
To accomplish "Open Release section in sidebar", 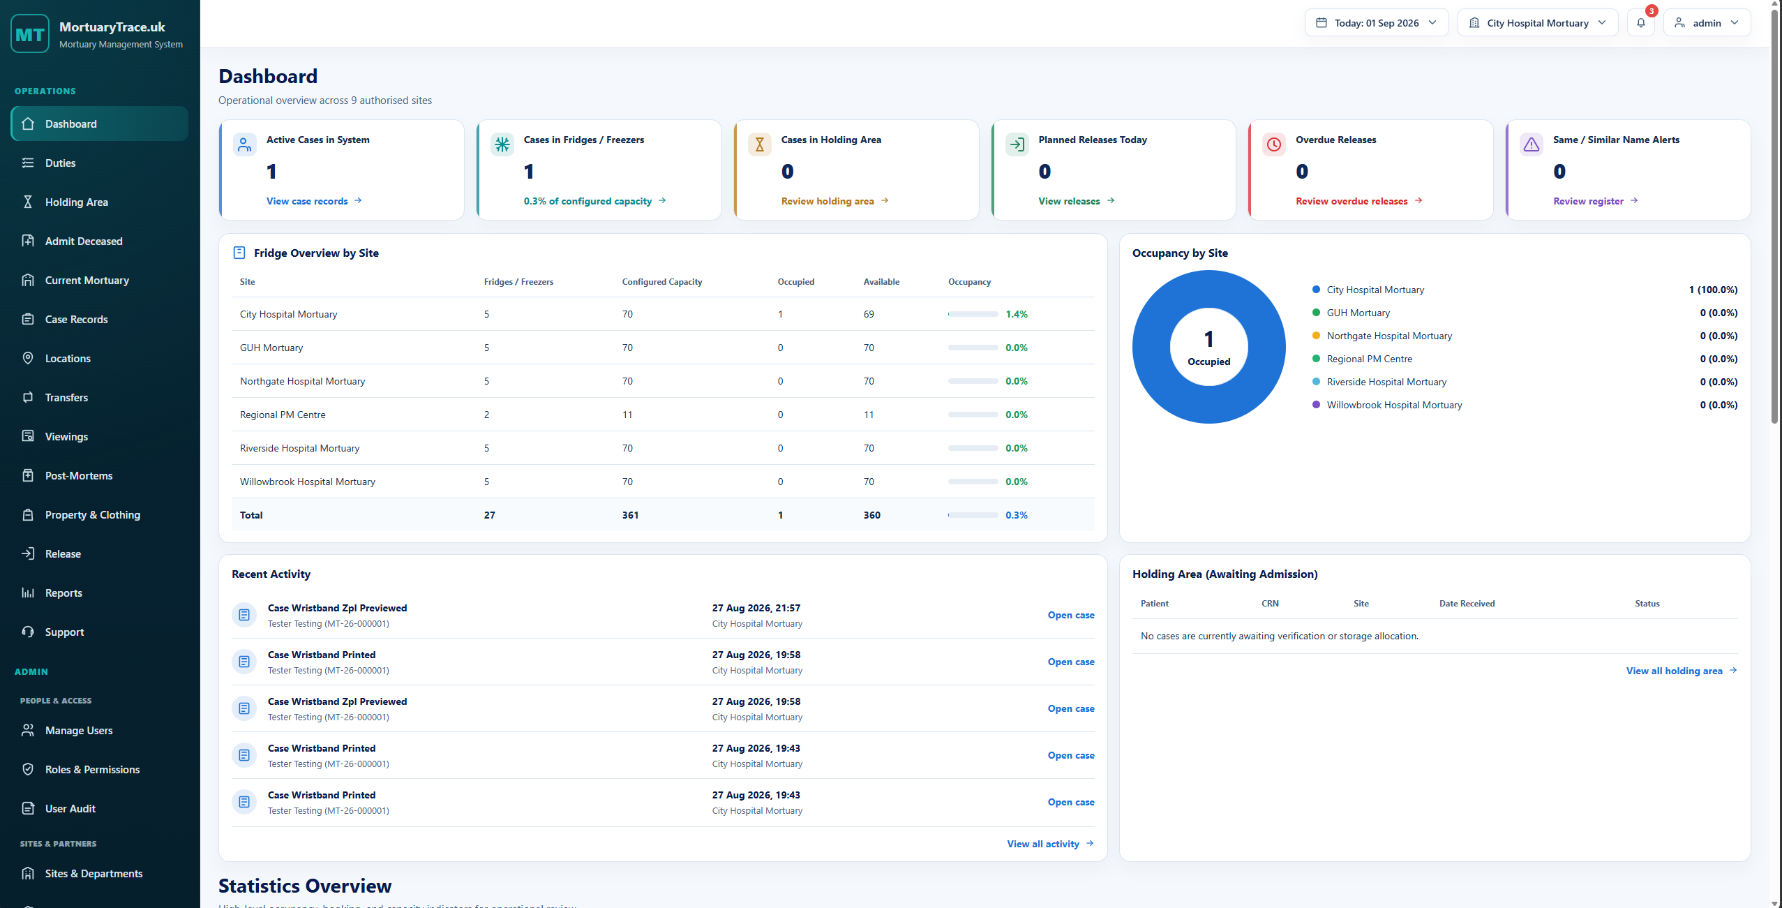I will click(100, 553).
